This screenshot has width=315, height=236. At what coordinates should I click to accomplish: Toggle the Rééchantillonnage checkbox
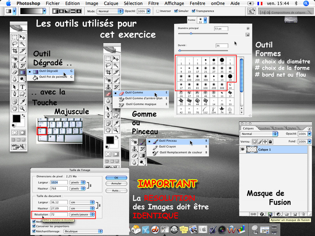click(34, 231)
